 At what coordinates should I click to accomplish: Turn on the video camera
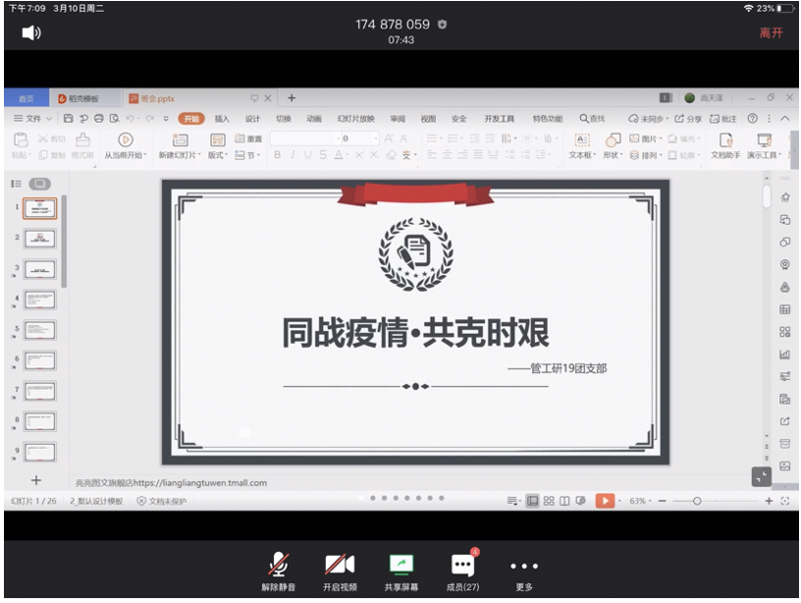pos(339,566)
